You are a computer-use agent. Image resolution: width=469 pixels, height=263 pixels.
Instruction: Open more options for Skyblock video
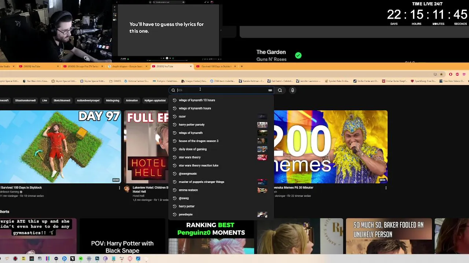(119, 188)
